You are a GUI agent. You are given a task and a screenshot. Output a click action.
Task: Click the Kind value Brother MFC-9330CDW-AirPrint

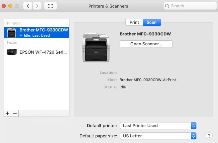click(x=148, y=80)
